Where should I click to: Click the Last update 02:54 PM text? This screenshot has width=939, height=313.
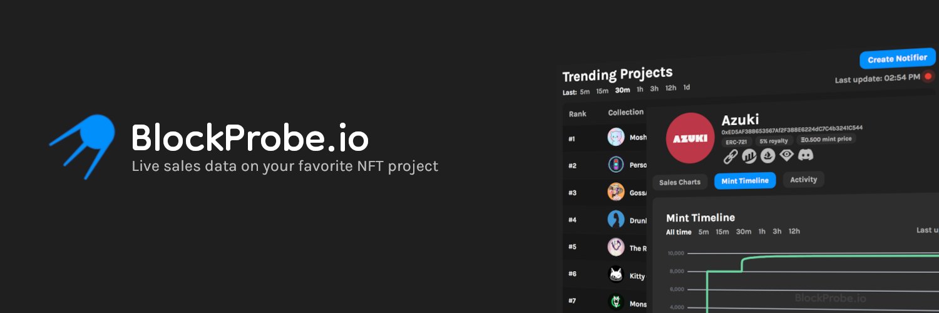[x=878, y=79]
